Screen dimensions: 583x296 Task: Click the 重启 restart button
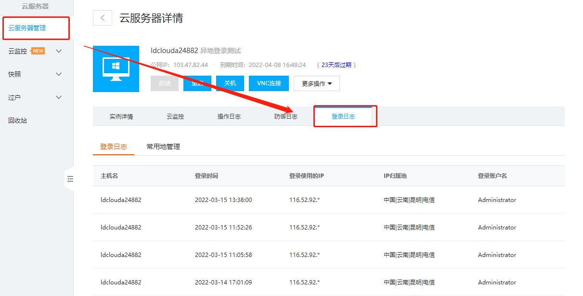[x=197, y=83]
